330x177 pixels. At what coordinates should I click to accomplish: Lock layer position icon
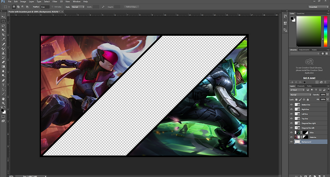(x=304, y=100)
